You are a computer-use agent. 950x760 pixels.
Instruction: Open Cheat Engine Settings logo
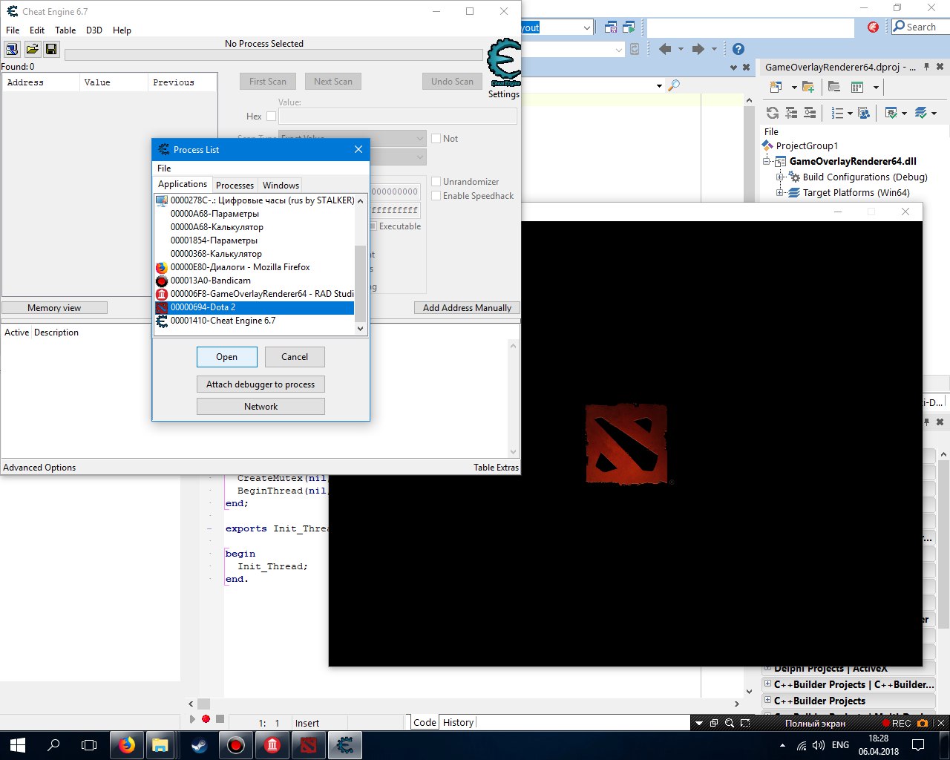[504, 64]
